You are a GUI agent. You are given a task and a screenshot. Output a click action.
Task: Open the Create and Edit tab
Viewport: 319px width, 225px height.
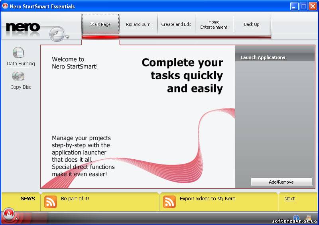[x=176, y=24]
